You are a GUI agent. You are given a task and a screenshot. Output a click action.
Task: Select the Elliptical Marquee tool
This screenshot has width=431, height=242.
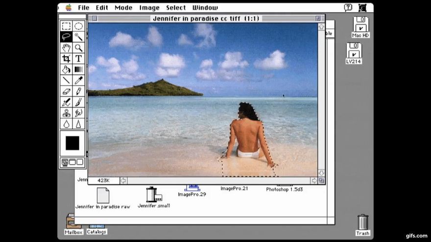point(79,26)
